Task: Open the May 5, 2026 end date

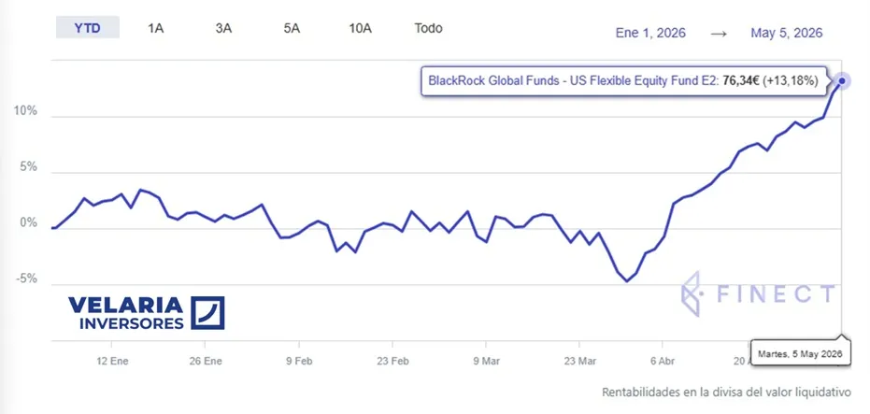Action: tap(787, 33)
